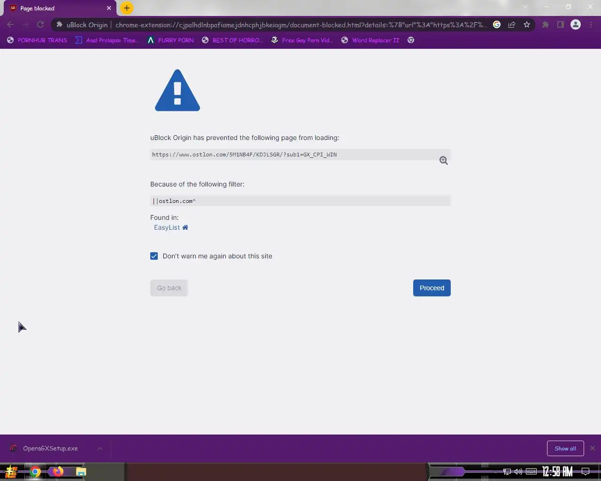Close the Page blocked tab

109,8
